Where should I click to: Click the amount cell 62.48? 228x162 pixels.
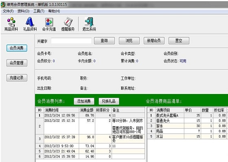click(87, 151)
